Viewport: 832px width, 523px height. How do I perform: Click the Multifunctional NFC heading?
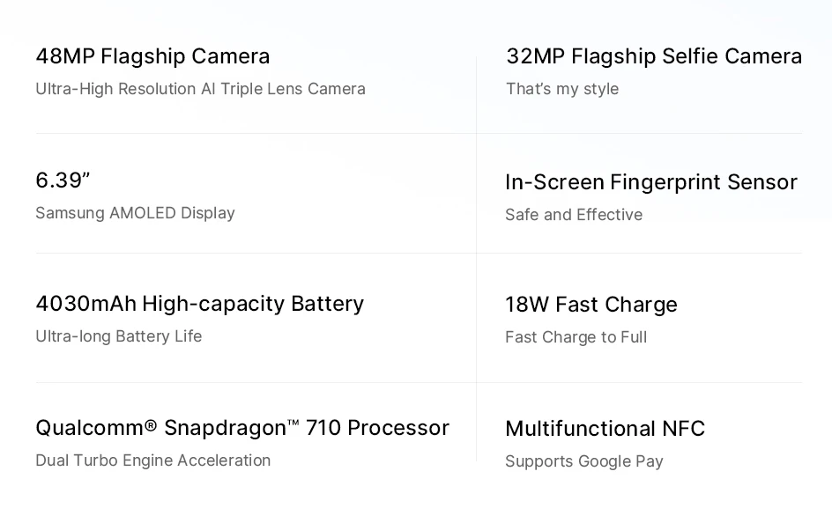(x=605, y=429)
